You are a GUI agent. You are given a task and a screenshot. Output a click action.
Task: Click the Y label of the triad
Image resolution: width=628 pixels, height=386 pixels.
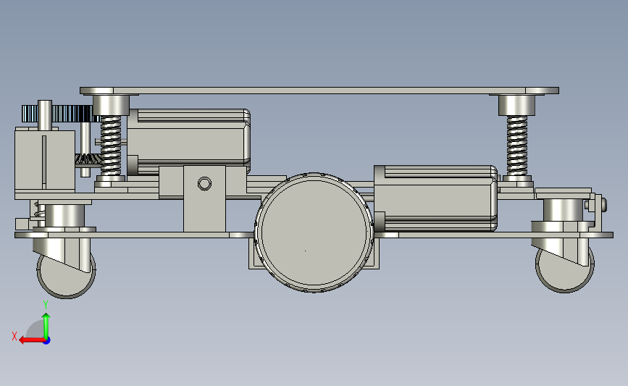point(45,305)
